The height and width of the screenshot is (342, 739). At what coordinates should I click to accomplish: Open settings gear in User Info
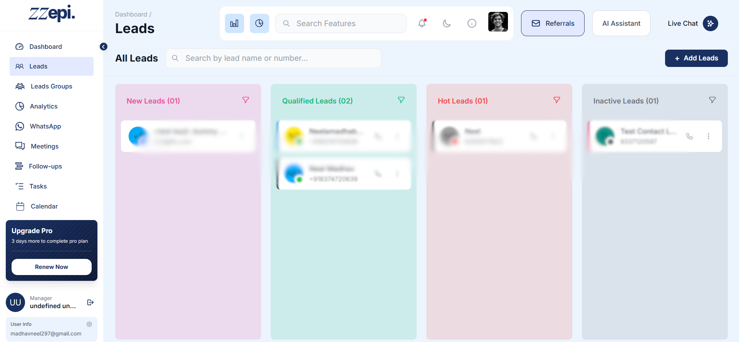[x=89, y=324]
